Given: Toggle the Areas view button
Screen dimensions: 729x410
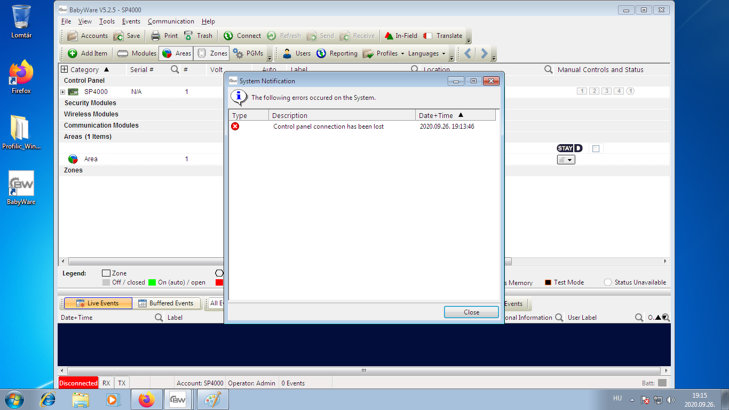Looking at the screenshot, I should click(176, 53).
